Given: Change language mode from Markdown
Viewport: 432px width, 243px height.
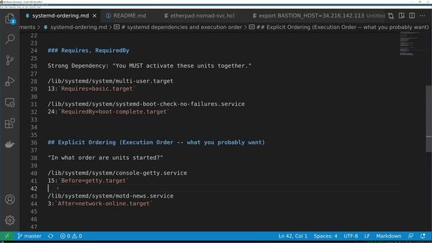Looking at the screenshot, I should (x=389, y=236).
